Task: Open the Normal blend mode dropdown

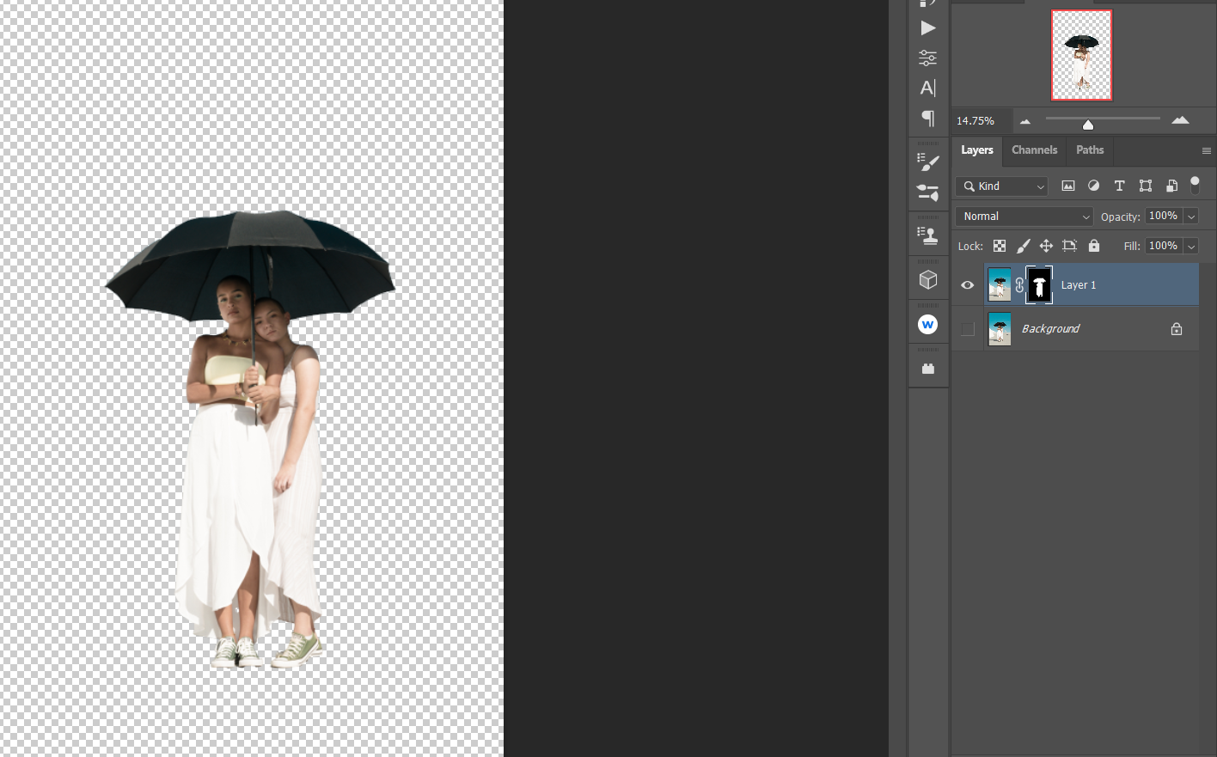Action: (1023, 216)
